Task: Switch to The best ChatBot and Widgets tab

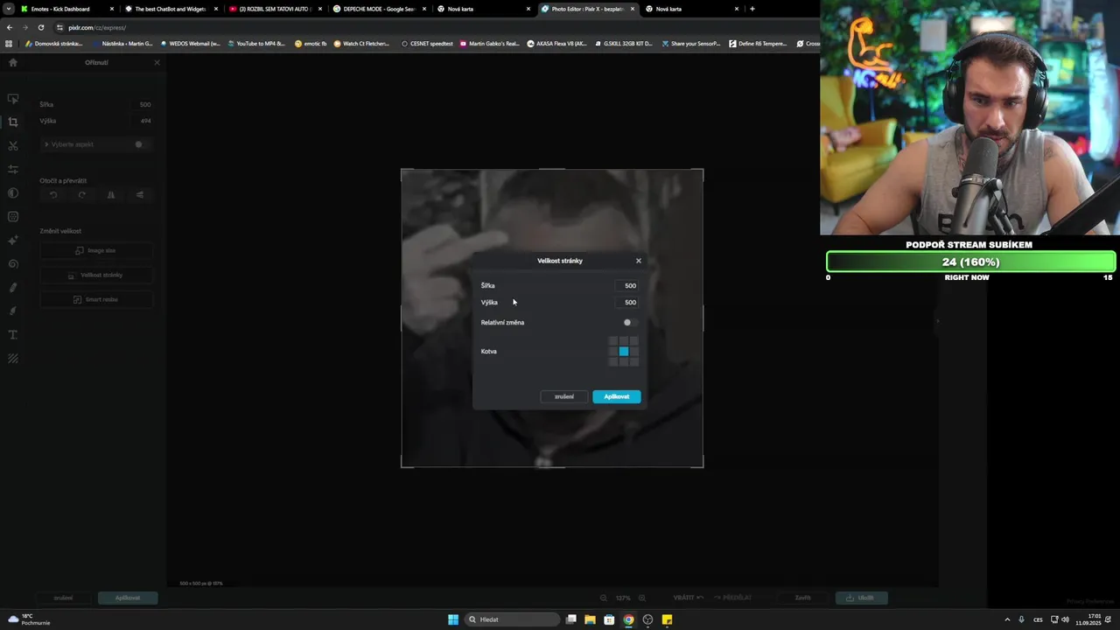Action: pos(171,9)
